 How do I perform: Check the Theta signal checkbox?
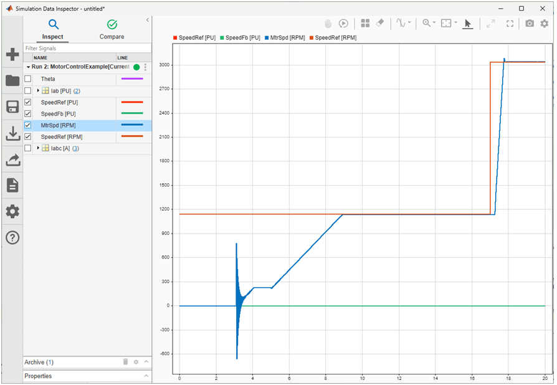(27, 79)
